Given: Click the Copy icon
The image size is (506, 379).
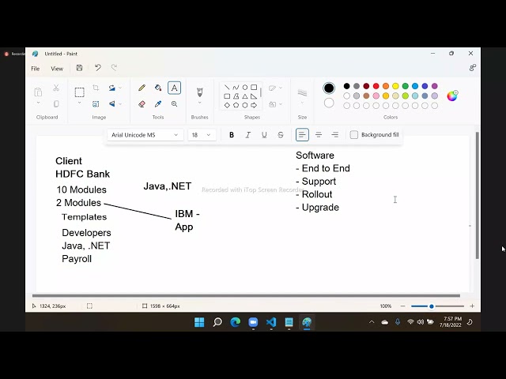Looking at the screenshot, I should (x=56, y=103).
